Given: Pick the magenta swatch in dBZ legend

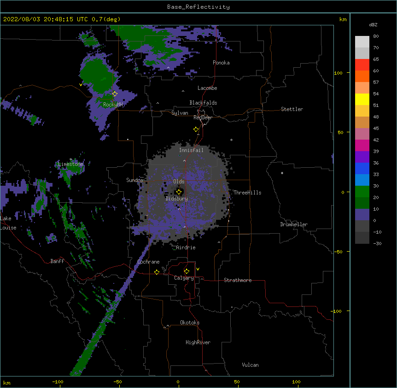Looking at the screenshot, I should (362, 145).
